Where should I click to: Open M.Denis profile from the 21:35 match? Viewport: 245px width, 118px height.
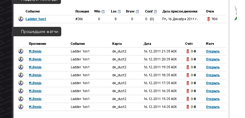[35, 51]
